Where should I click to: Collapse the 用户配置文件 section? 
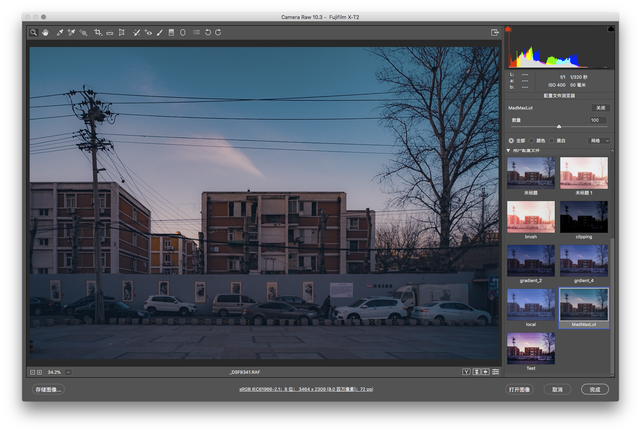coord(508,151)
